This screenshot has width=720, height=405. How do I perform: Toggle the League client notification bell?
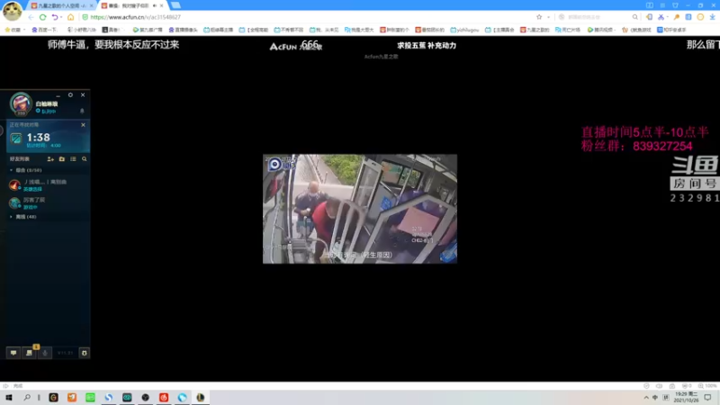pyautogui.click(x=82, y=111)
